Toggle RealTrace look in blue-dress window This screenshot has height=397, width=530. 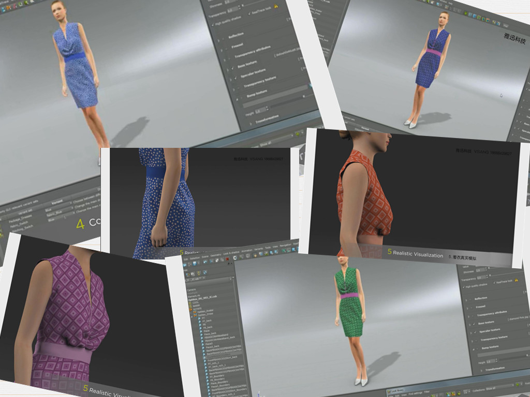[x=249, y=13]
